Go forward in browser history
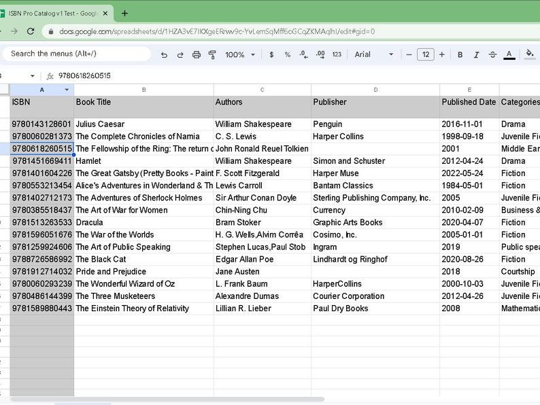Image resolution: width=540 pixels, height=405 pixels. tap(14, 31)
